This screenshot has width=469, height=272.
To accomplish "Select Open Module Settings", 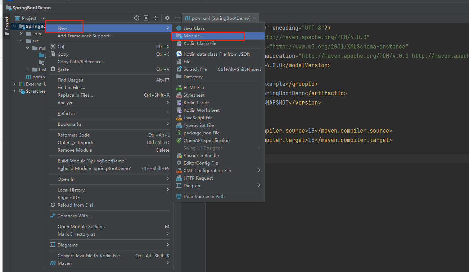I will point(81,227).
